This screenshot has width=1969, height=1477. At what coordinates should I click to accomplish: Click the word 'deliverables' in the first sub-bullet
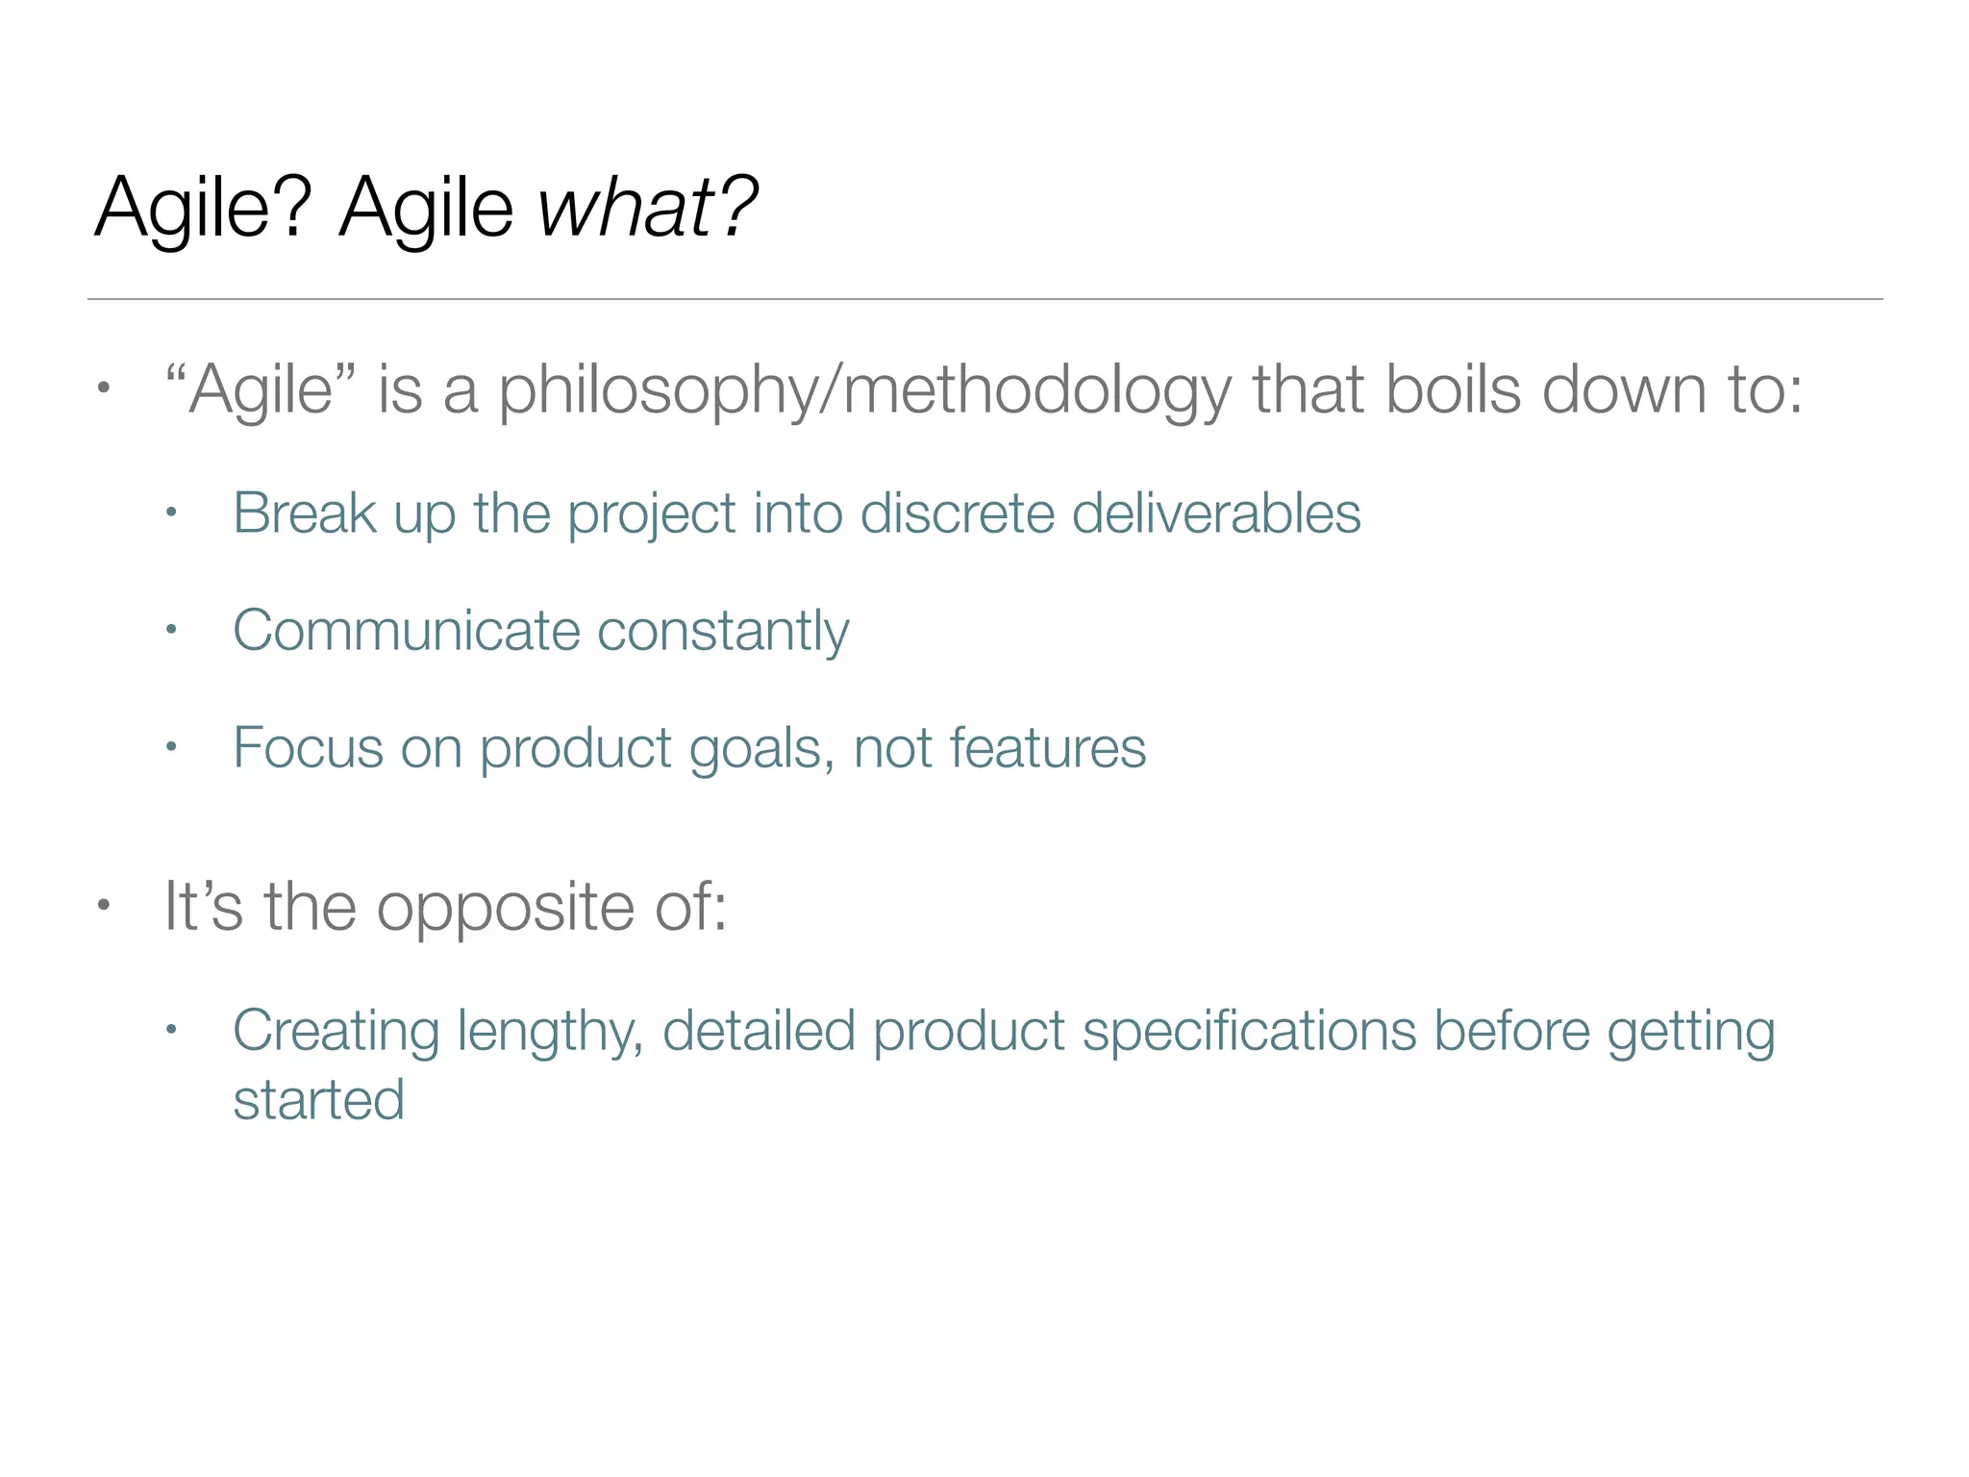click(1215, 513)
